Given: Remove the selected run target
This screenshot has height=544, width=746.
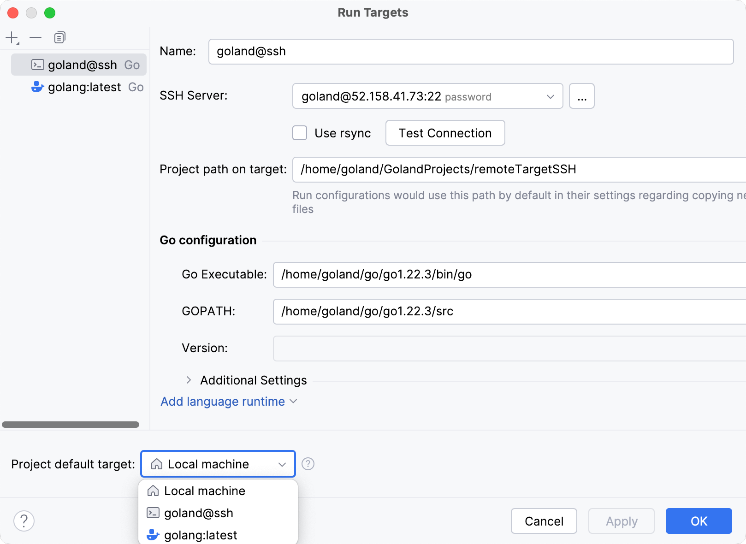Looking at the screenshot, I should tap(36, 37).
